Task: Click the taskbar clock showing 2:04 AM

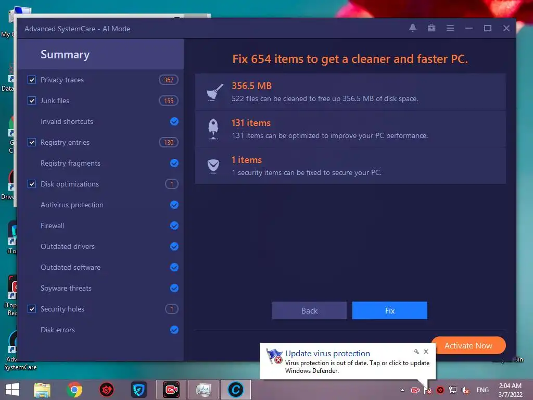Action: tap(510, 390)
